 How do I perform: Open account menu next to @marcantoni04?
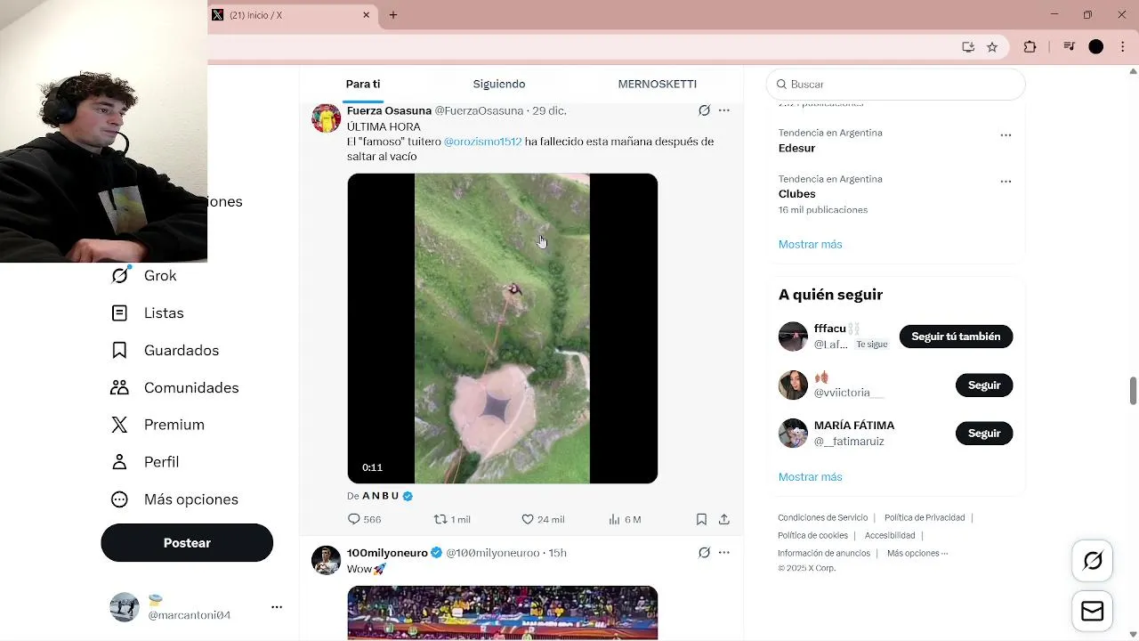[x=277, y=607]
